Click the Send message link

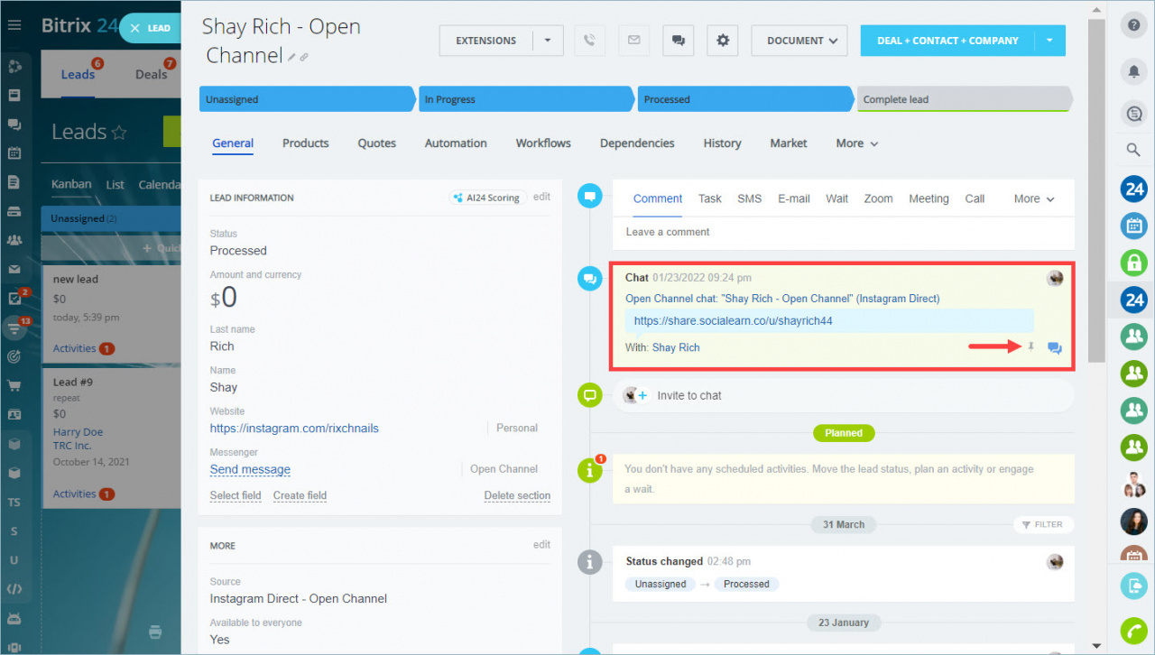pyautogui.click(x=250, y=469)
